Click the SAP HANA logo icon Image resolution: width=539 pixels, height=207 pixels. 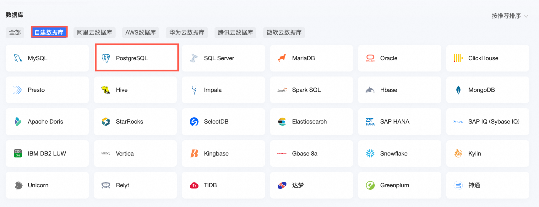pos(370,122)
